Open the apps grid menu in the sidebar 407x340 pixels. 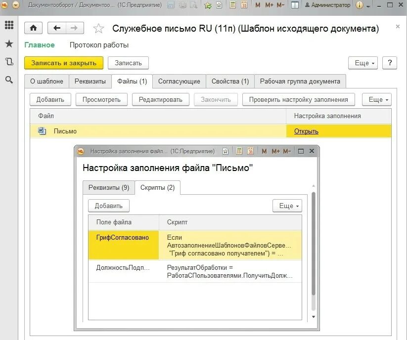pos(9,26)
